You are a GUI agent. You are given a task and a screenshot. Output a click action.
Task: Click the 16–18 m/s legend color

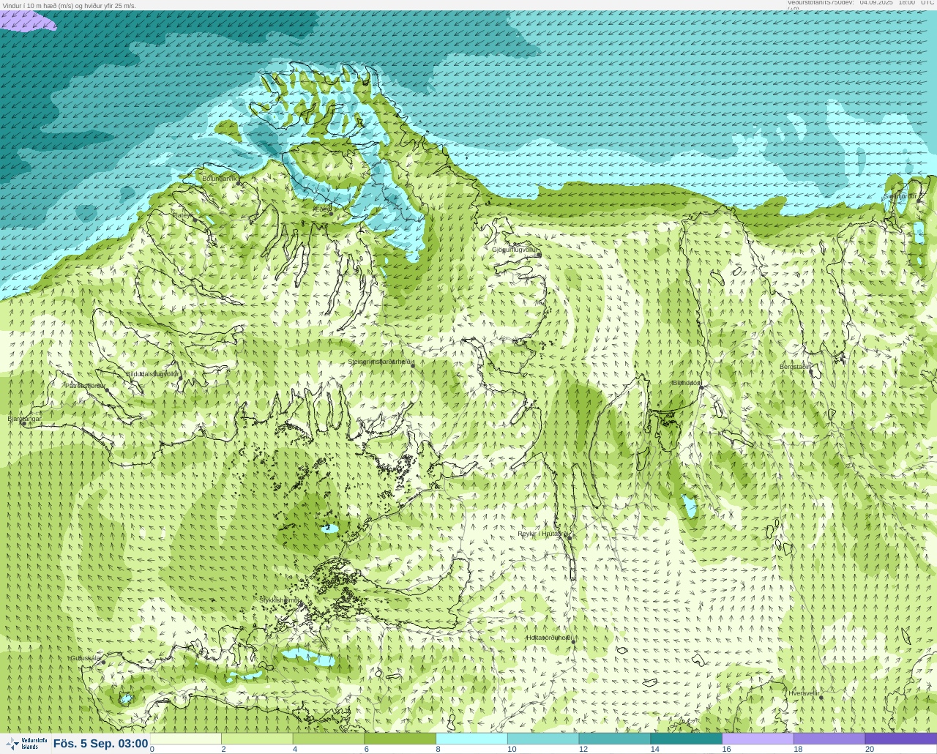(758, 739)
